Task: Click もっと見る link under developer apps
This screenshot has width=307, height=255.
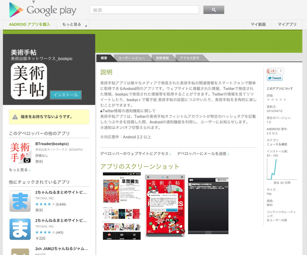Action: click(19, 170)
